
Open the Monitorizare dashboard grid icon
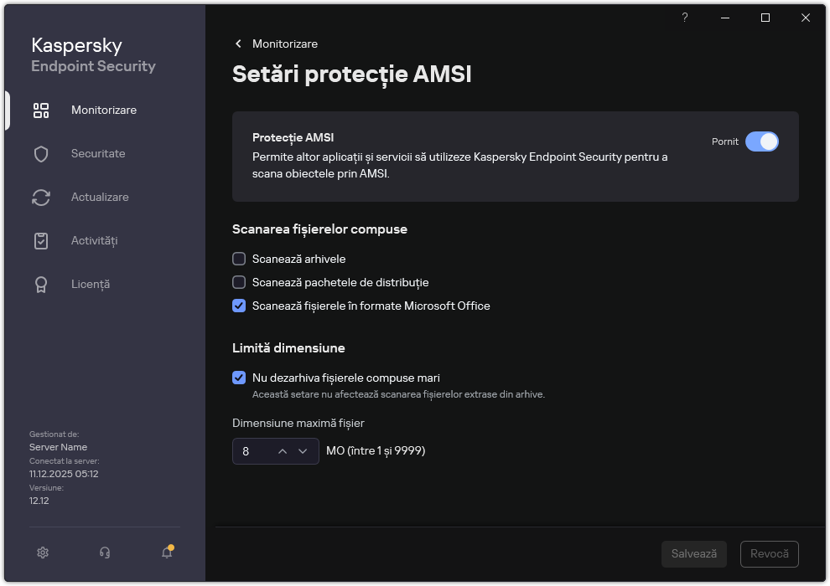click(x=40, y=110)
